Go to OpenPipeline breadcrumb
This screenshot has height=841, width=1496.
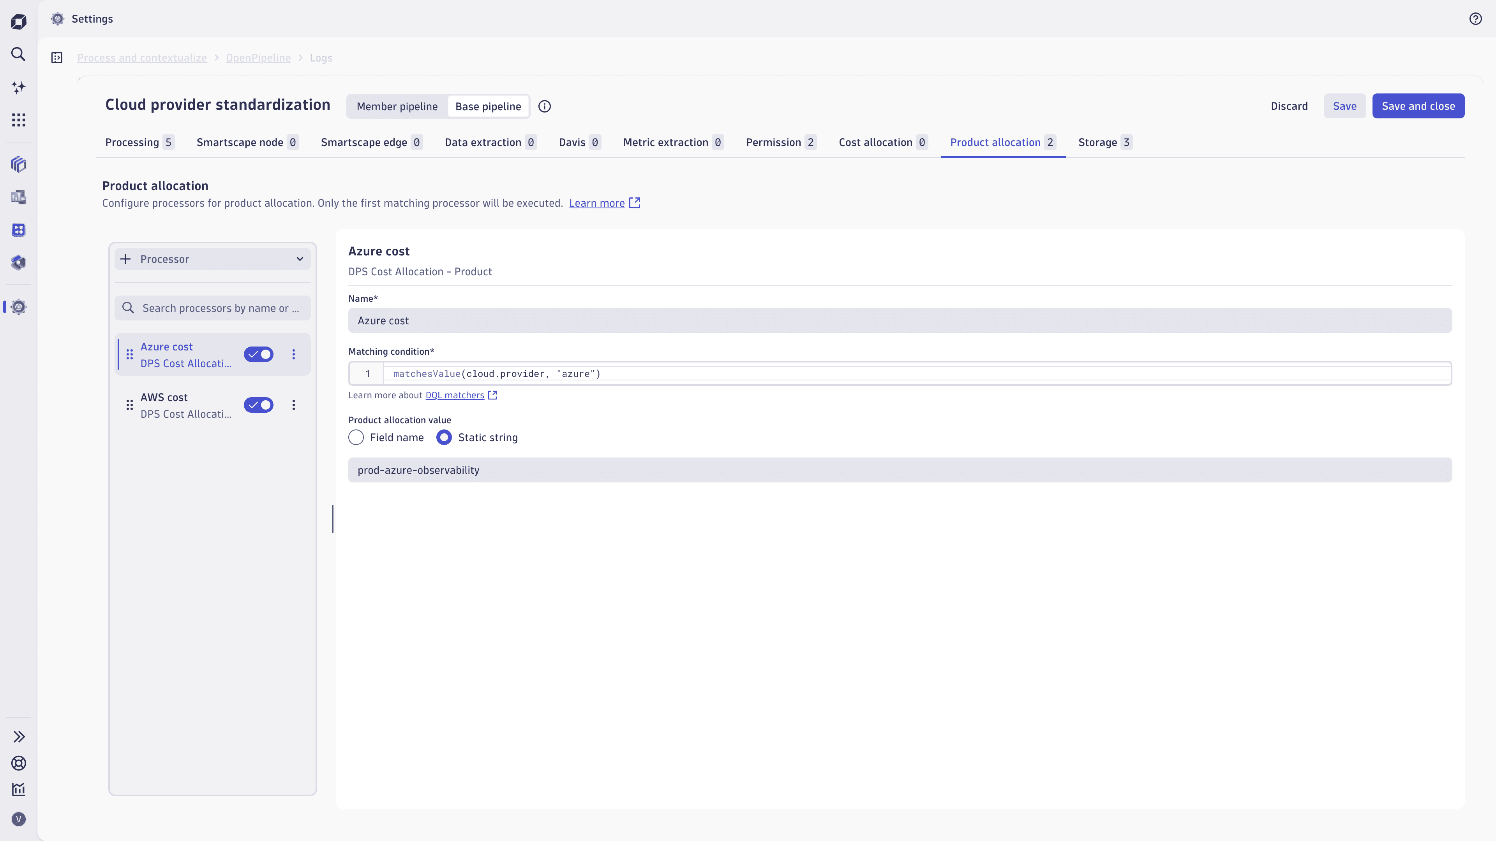coord(258,58)
